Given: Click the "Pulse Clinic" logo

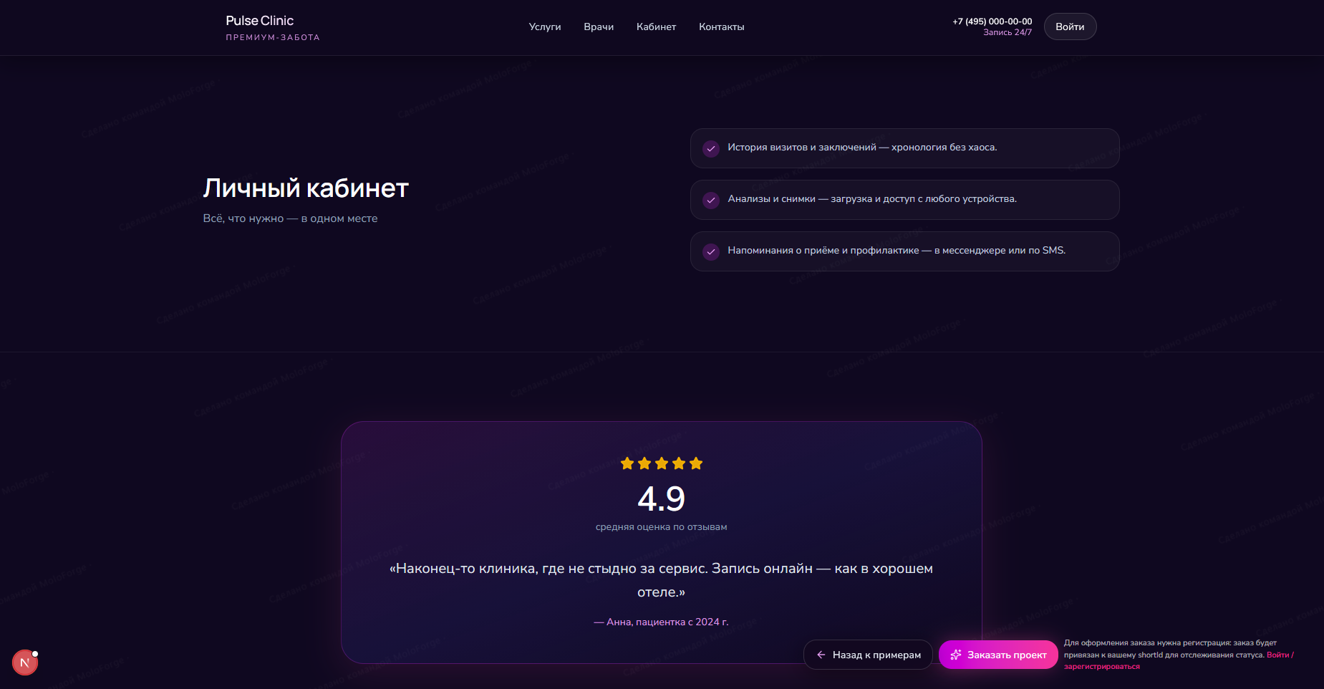Looking at the screenshot, I should [x=260, y=21].
